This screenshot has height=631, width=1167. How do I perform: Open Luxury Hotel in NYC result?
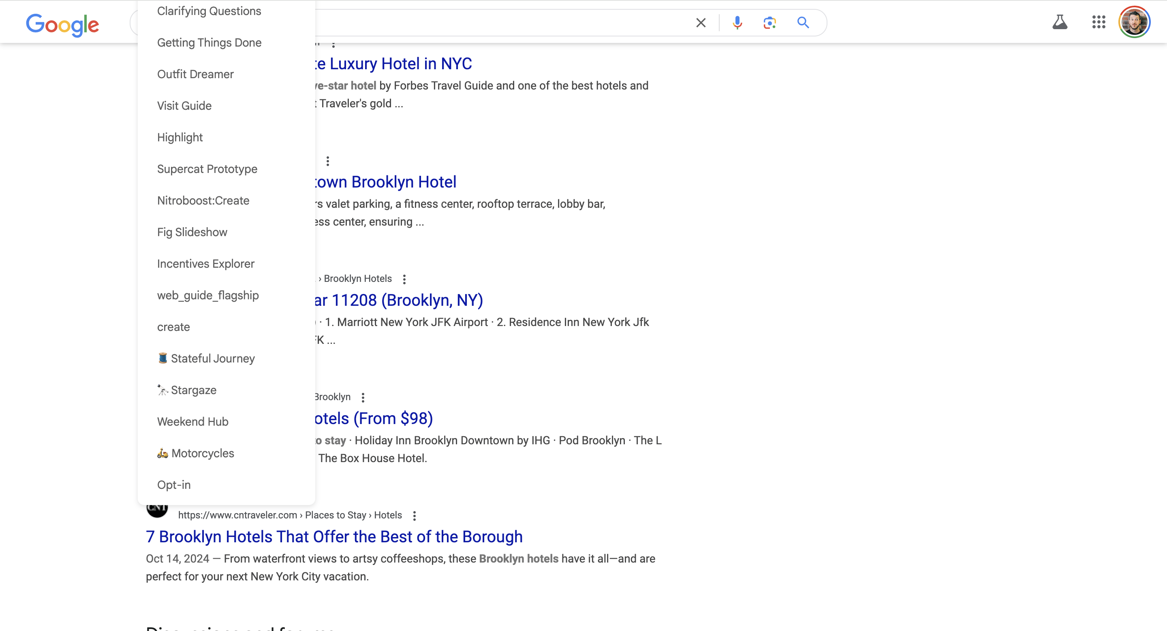(x=393, y=64)
